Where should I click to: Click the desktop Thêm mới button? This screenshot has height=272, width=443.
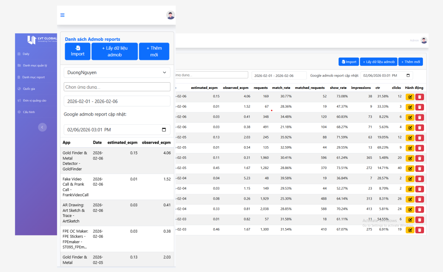point(410,62)
